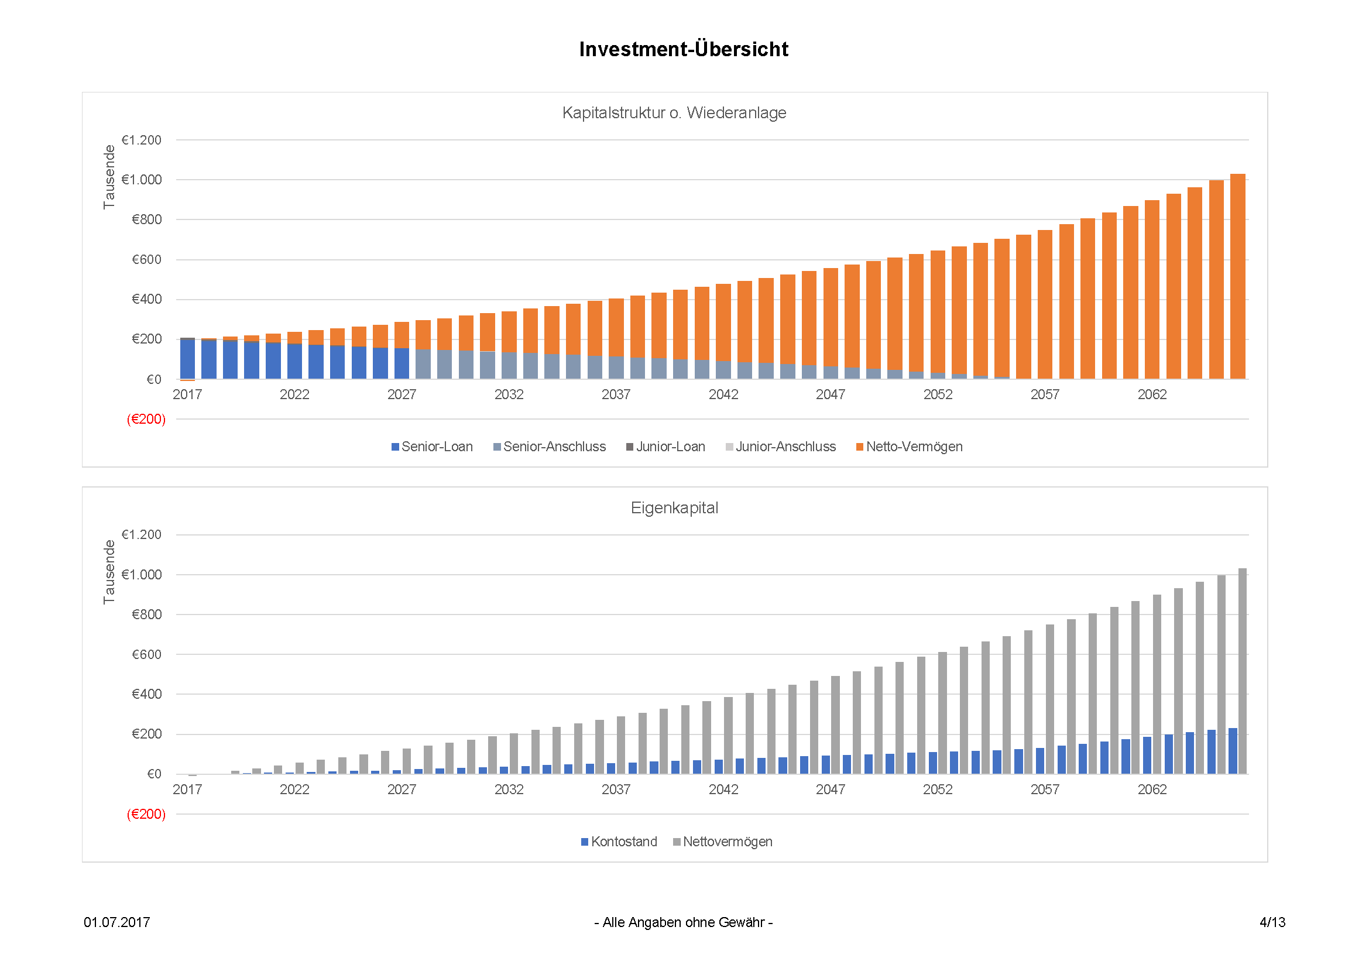The width and height of the screenshot is (1369, 968).
Task: Select the Netto-Vermögen legend label
Action: pos(914,447)
